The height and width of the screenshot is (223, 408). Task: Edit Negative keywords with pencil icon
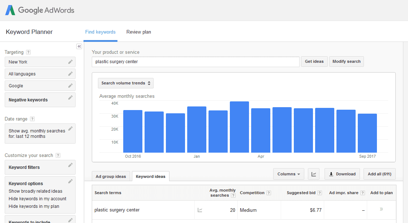70,97
